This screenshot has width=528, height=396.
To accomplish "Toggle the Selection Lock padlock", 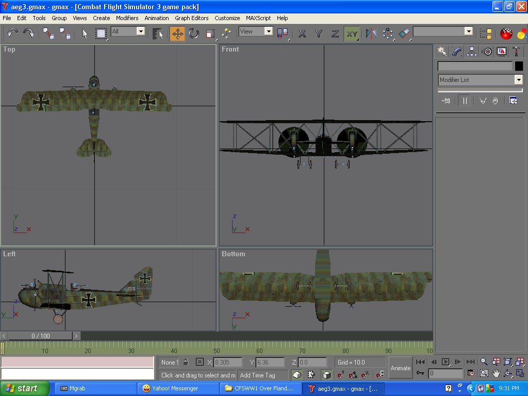I will [186, 362].
